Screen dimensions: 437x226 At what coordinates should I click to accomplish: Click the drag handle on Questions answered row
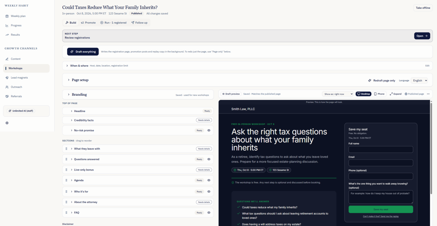(x=66, y=159)
